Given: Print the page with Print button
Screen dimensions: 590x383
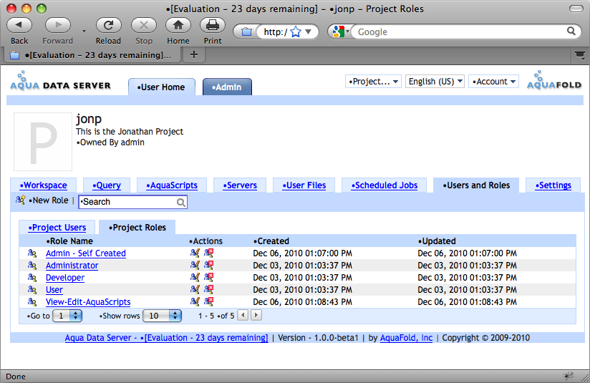Looking at the screenshot, I should click(213, 25).
